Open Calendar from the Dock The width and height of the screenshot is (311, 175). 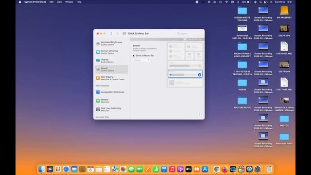coord(90,169)
